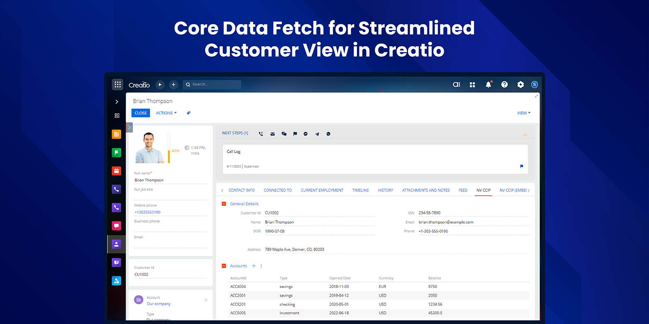This screenshot has height=324, width=649.
Task: Click the Messenger icon in Next Steps
Action: click(305, 134)
